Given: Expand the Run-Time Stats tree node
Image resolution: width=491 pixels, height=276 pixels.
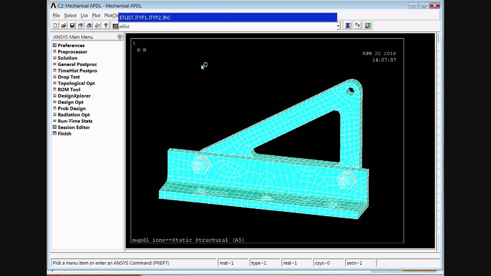Looking at the screenshot, I should point(54,121).
